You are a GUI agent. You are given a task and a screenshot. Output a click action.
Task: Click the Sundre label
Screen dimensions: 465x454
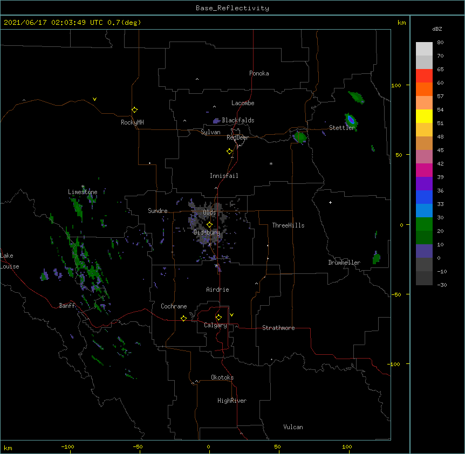click(x=158, y=211)
